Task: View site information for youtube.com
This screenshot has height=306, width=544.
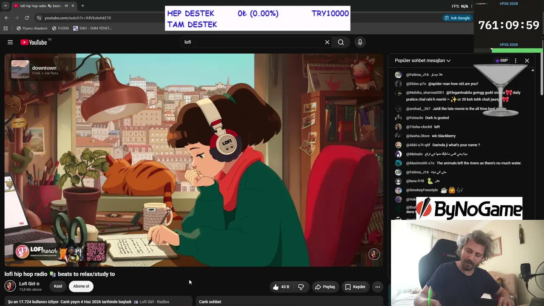Action: click(x=39, y=18)
